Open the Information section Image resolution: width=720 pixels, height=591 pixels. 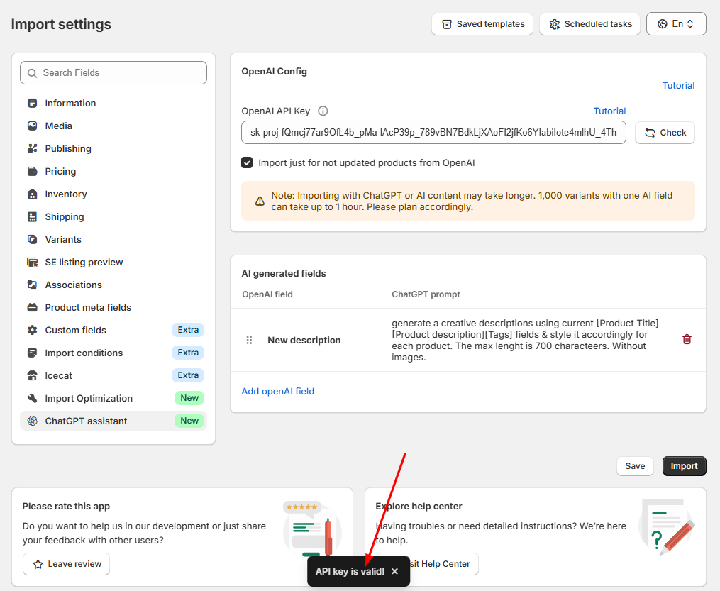(x=113, y=104)
